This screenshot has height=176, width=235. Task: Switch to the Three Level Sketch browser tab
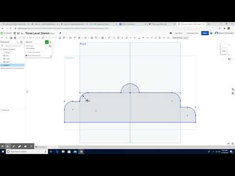(x=191, y=24)
